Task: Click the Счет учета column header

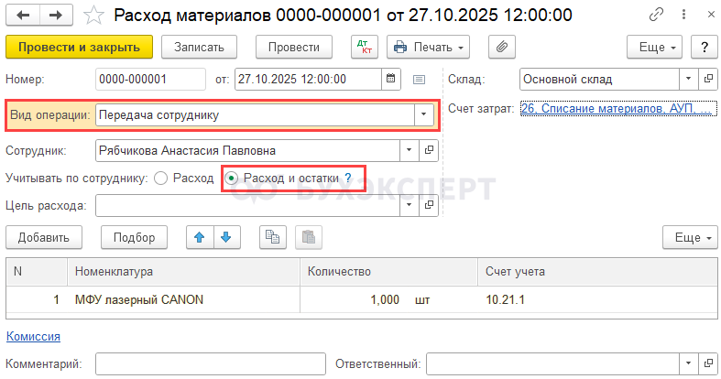Action: 597,272
